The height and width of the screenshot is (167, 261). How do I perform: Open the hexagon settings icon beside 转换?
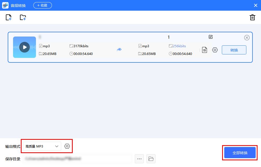(x=215, y=50)
